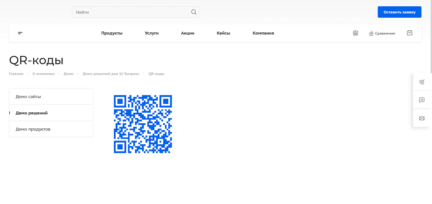The height and width of the screenshot is (204, 432).
Task: Click the comparison bar chart icon
Action: 371,33
